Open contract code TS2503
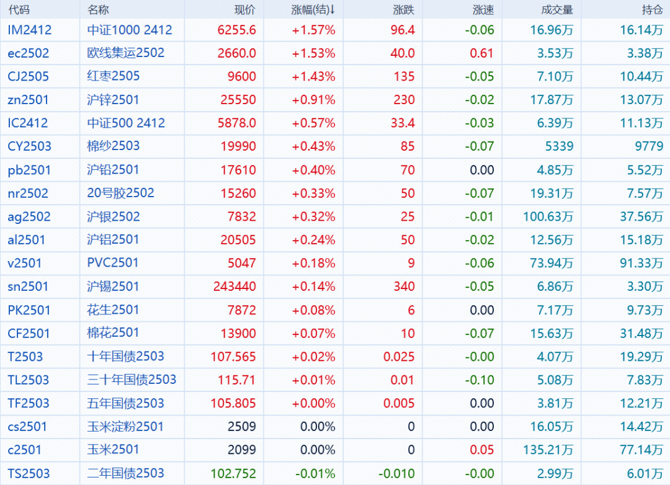670x485 pixels. [x=29, y=473]
